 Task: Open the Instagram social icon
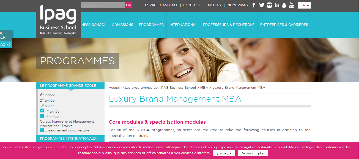tap(269, 5)
